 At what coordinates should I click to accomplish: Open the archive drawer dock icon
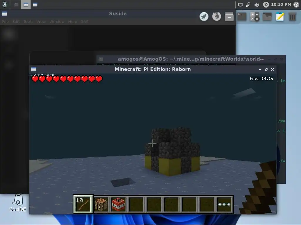click(229, 17)
